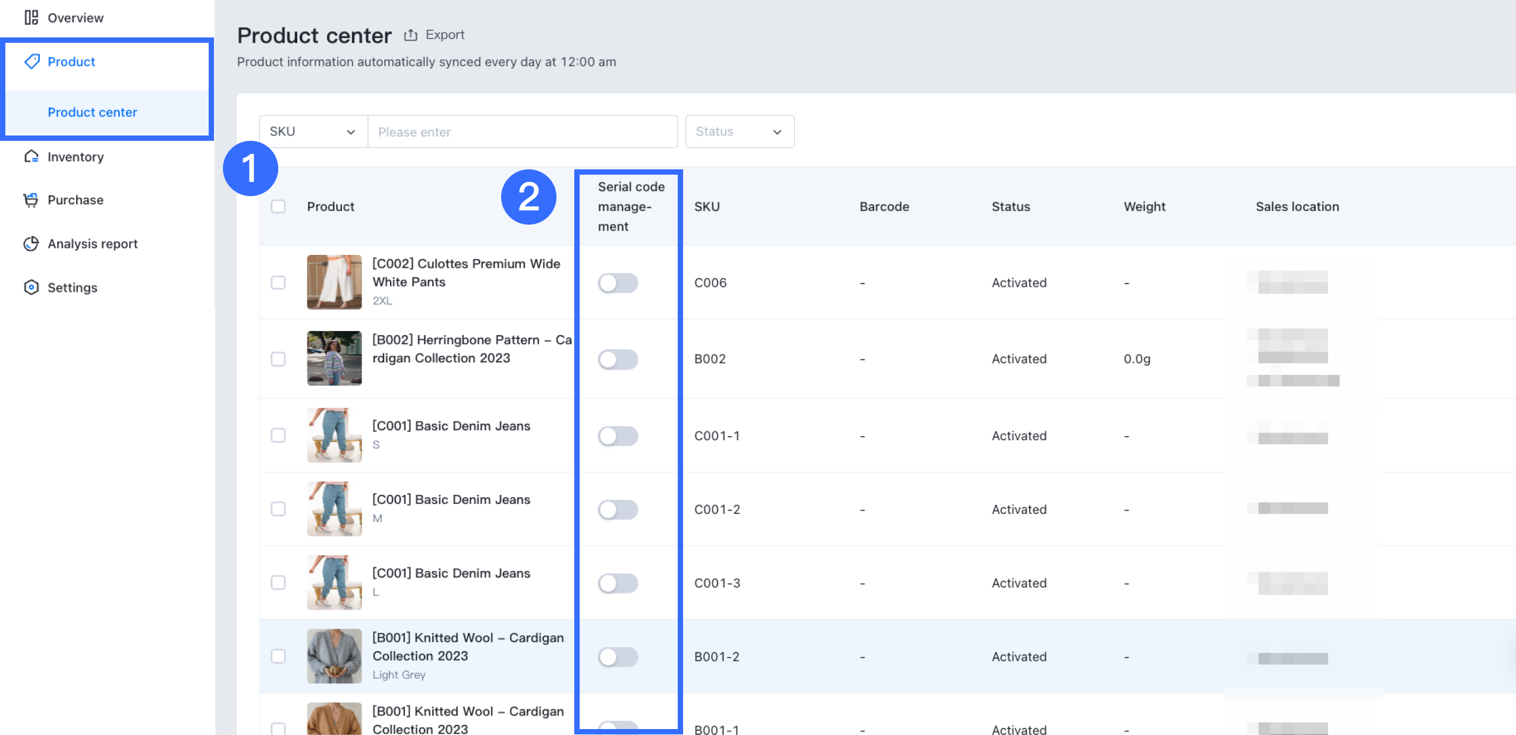The width and height of the screenshot is (1516, 735).
Task: Click the Analysis report pie icon
Action: click(x=31, y=244)
